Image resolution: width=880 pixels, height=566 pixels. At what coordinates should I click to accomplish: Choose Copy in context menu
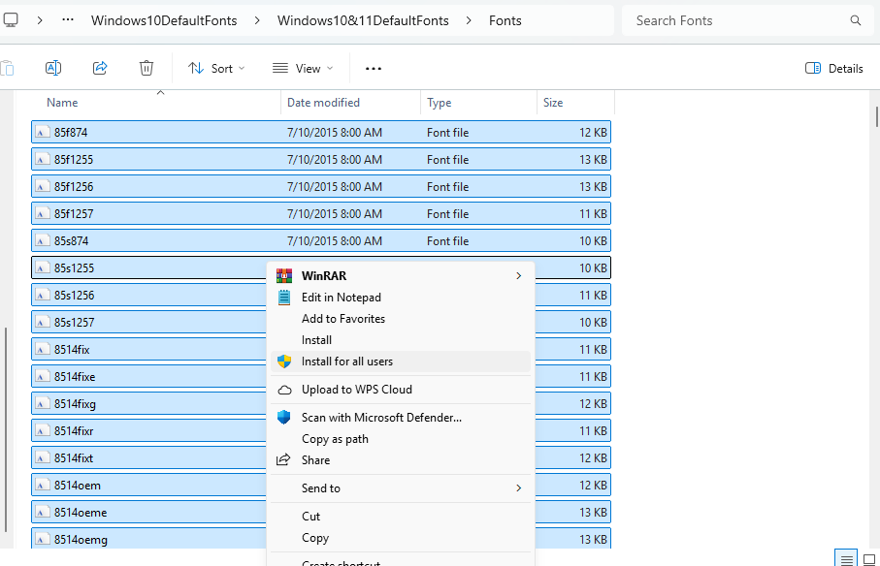pos(401,538)
